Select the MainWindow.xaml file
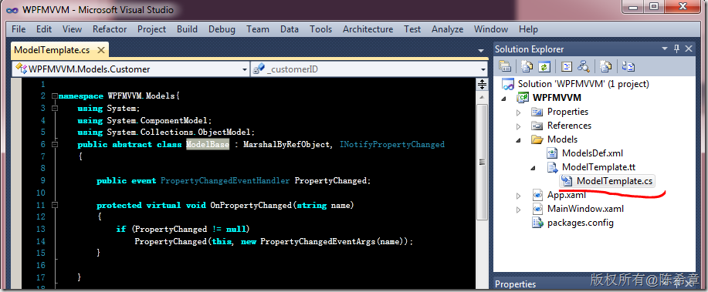The height and width of the screenshot is (292, 708). tap(585, 209)
